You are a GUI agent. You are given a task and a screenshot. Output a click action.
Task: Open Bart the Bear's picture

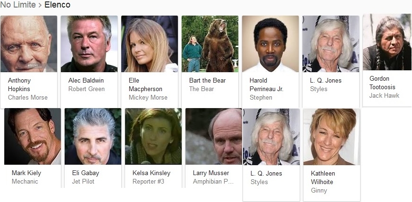click(x=210, y=44)
